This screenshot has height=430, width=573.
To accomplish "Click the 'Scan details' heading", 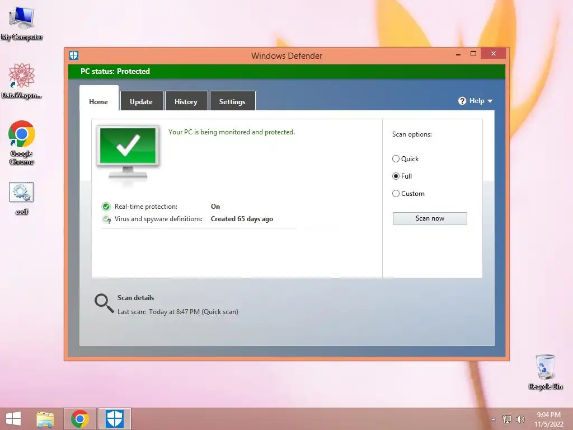I will click(x=135, y=298).
